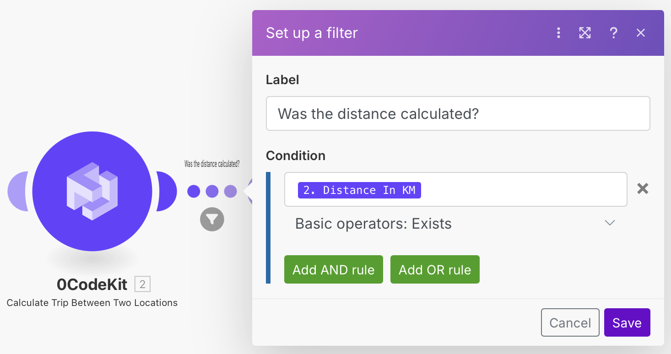Select the 0CodeKit module circle
The width and height of the screenshot is (671, 354).
(92, 191)
